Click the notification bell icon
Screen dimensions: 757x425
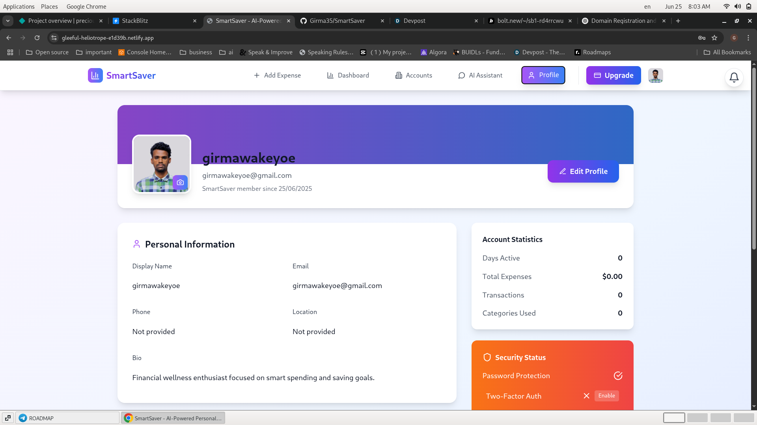coord(734,78)
